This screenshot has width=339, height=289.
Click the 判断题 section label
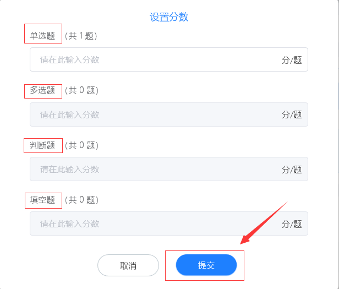tap(42, 145)
